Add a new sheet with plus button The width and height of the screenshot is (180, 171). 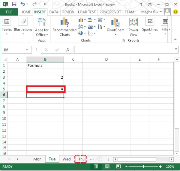pos(100,159)
